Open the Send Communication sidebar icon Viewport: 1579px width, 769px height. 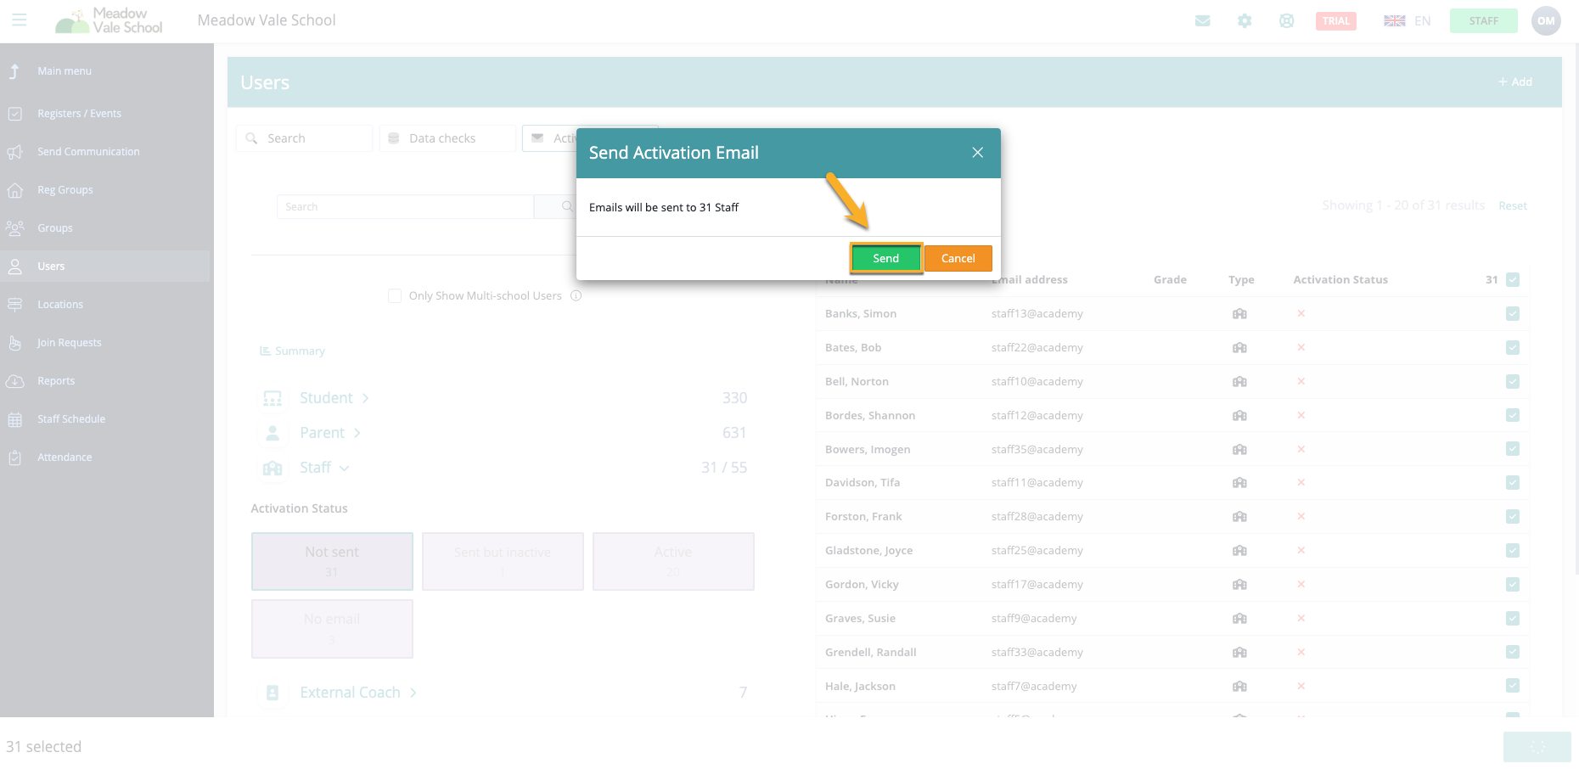click(16, 151)
